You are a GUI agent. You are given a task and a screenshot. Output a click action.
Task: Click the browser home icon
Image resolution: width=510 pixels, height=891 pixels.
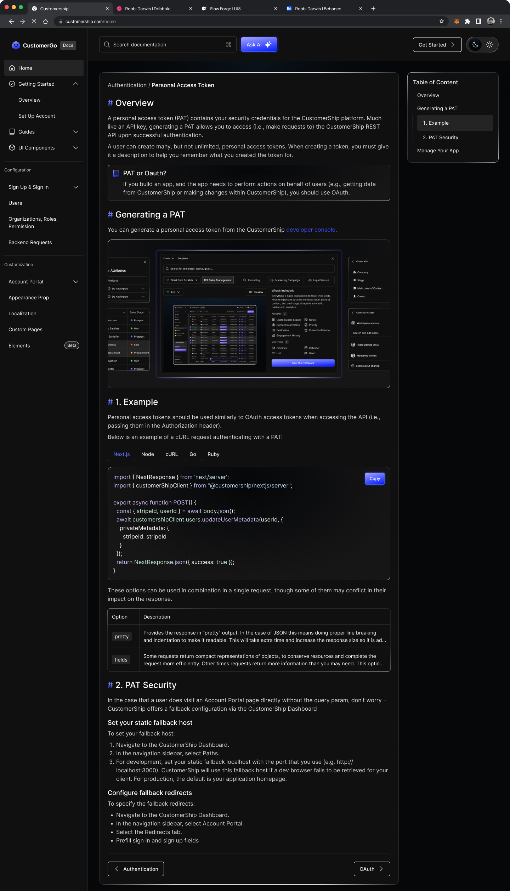click(x=45, y=22)
